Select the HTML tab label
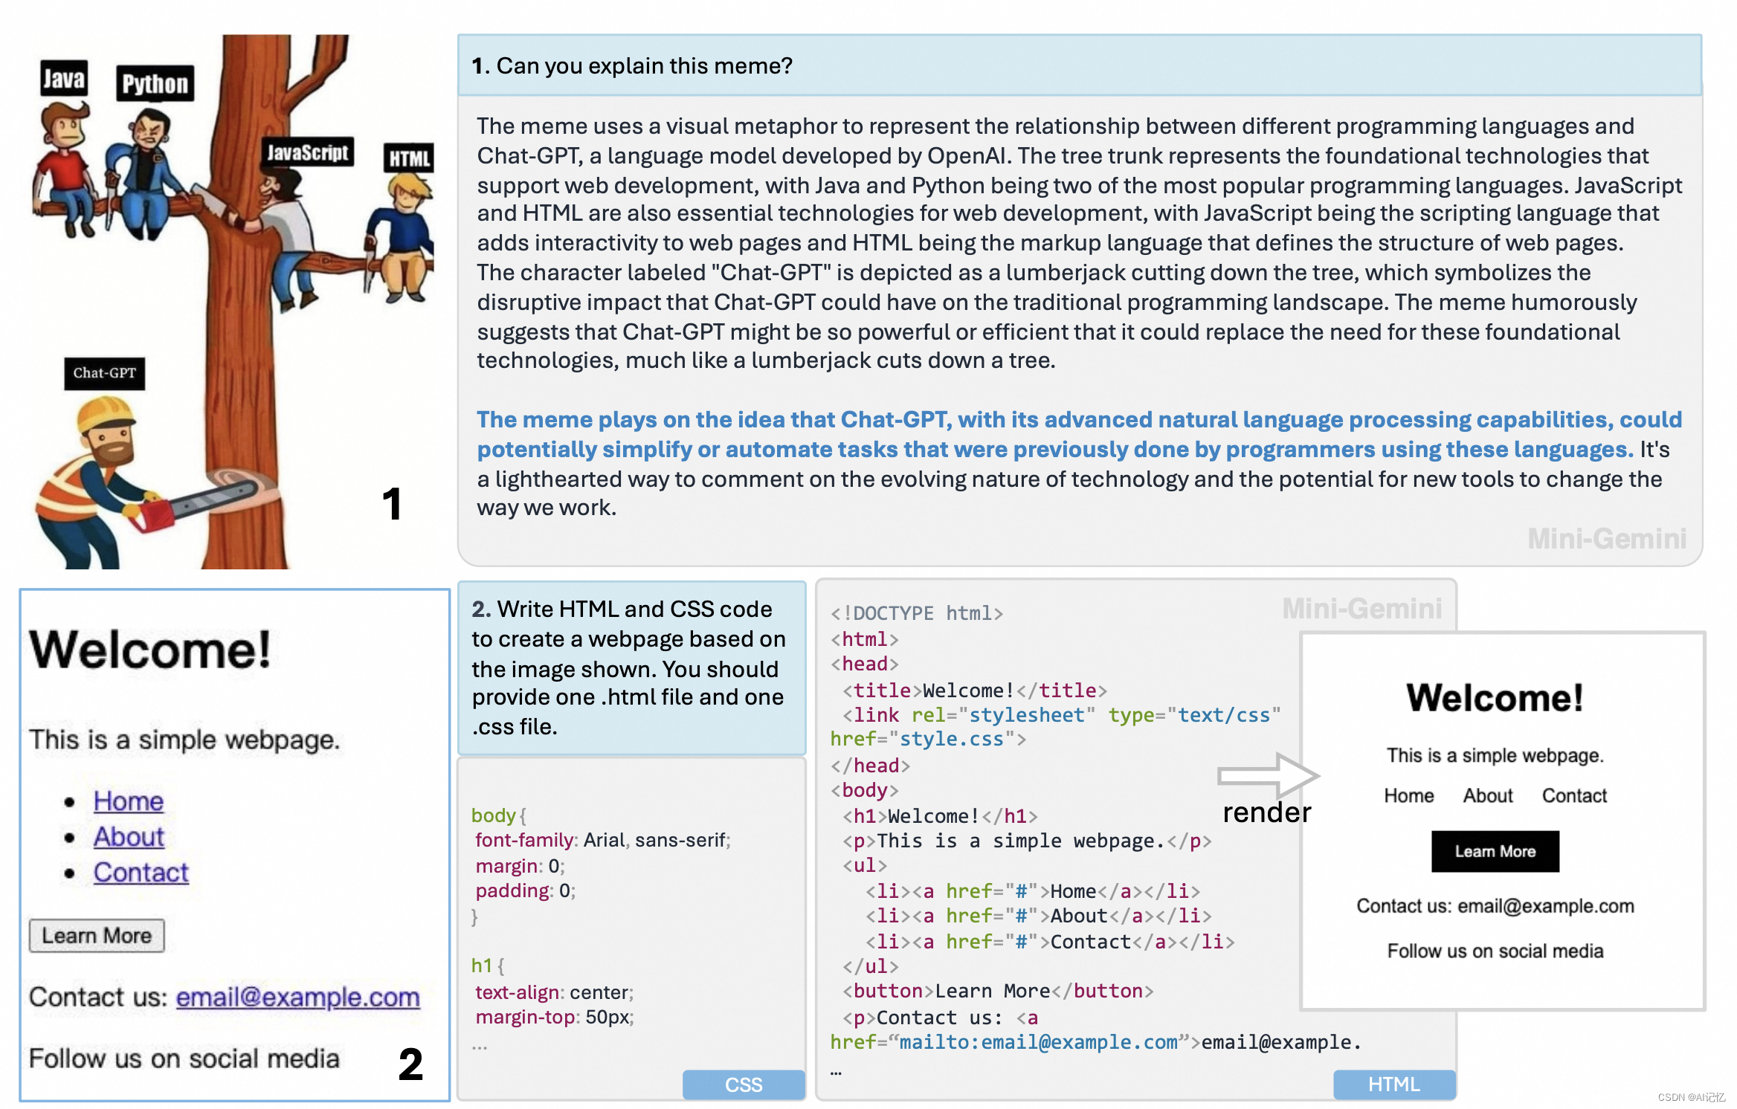 1393,1084
